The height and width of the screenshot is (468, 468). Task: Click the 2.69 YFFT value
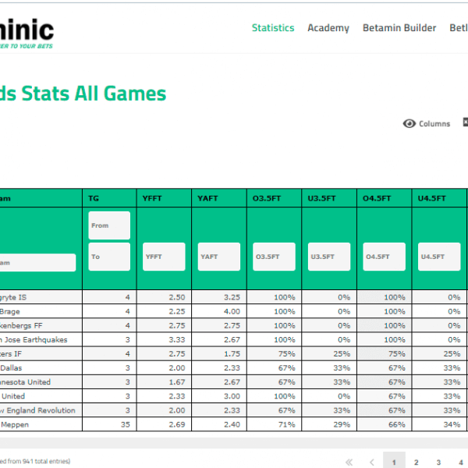177,424
